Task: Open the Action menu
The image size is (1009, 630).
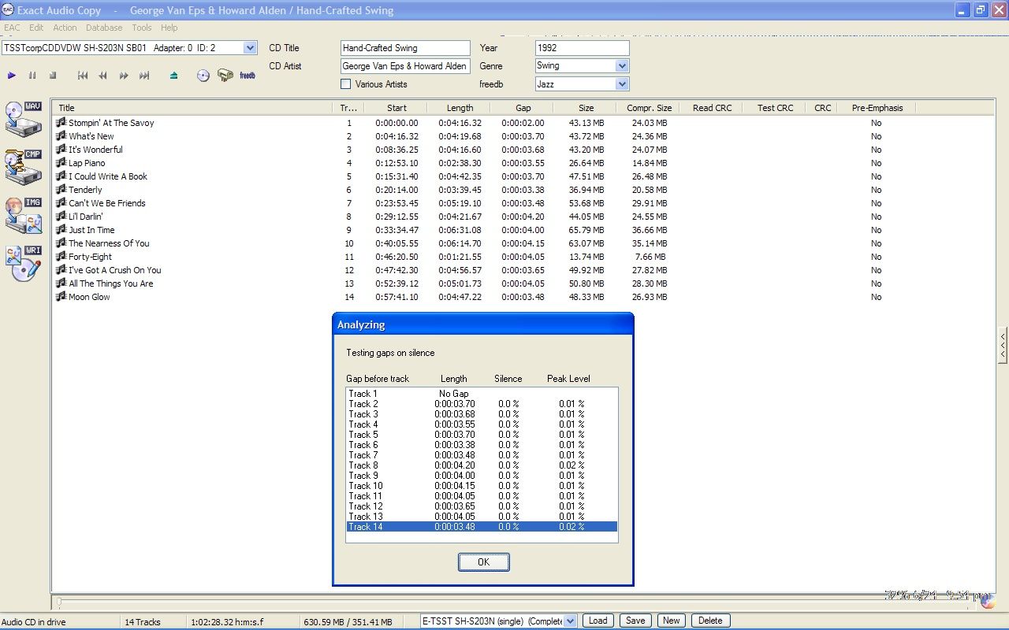Action: point(65,28)
